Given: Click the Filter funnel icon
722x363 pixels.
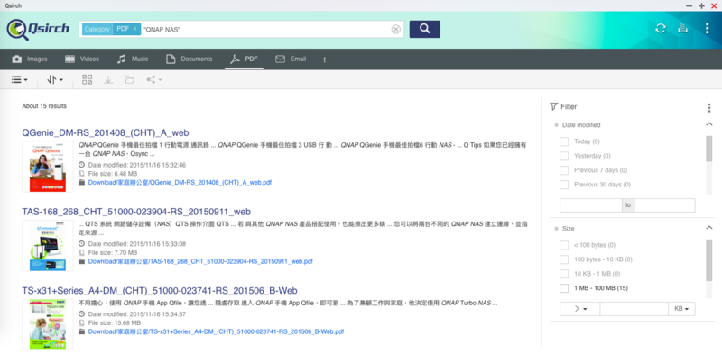Looking at the screenshot, I should pyautogui.click(x=553, y=106).
